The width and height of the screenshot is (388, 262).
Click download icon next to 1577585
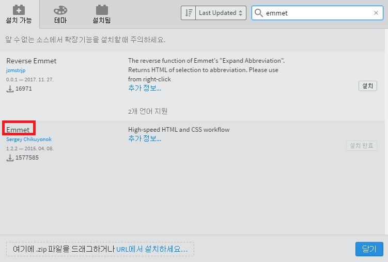pos(10,158)
